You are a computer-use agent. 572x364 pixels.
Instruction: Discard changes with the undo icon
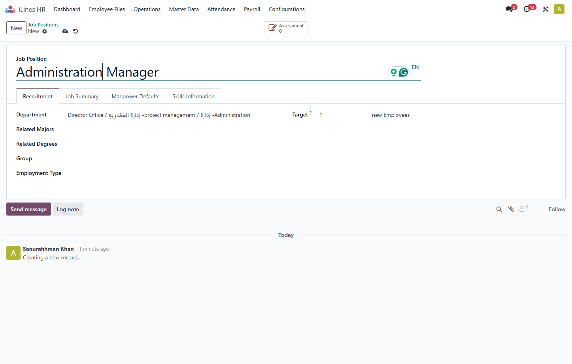coord(76,31)
